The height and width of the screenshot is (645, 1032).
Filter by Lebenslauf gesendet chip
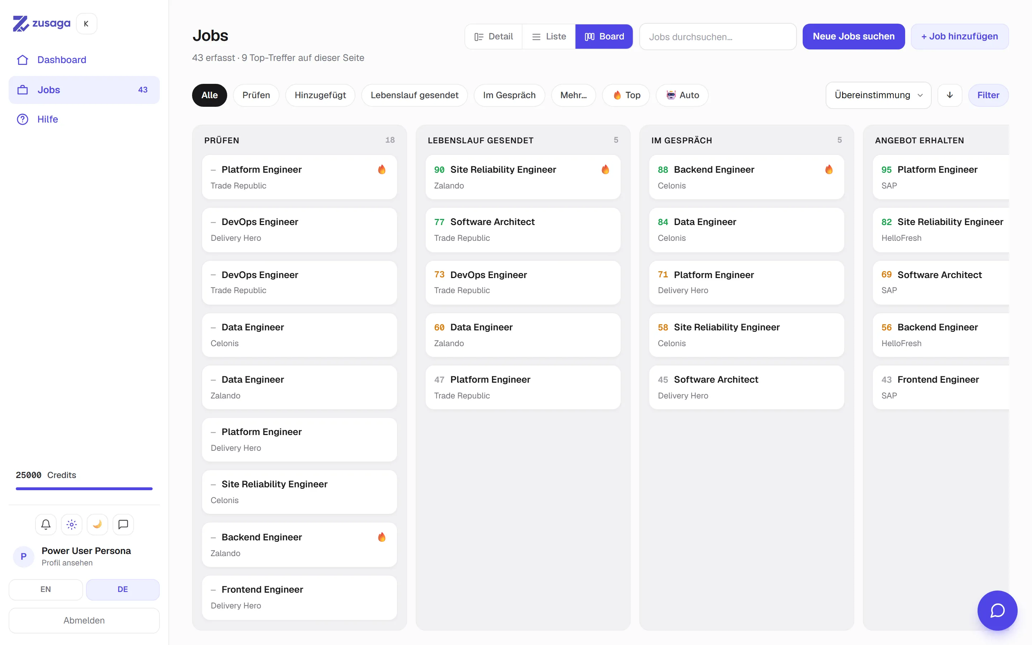[x=415, y=95]
